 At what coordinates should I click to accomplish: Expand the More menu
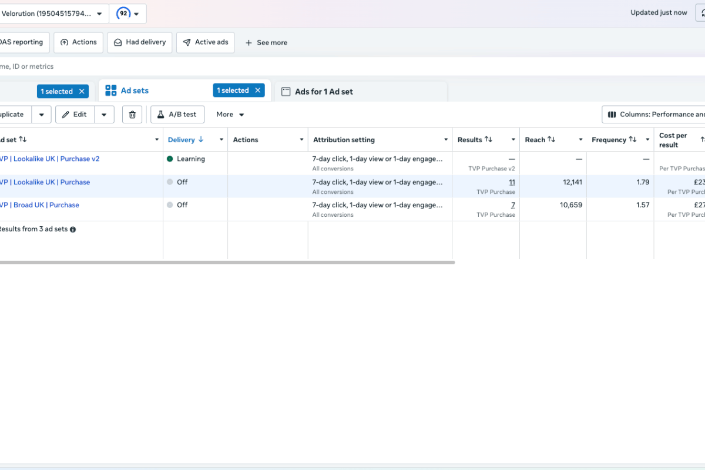coord(230,115)
